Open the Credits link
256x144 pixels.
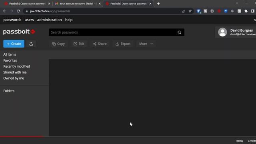point(252,141)
